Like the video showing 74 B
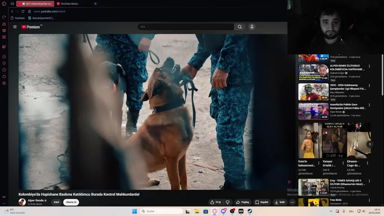 coord(216,202)
